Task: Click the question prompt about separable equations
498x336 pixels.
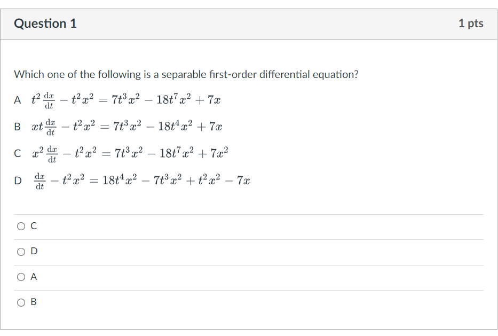Action: click(186, 74)
